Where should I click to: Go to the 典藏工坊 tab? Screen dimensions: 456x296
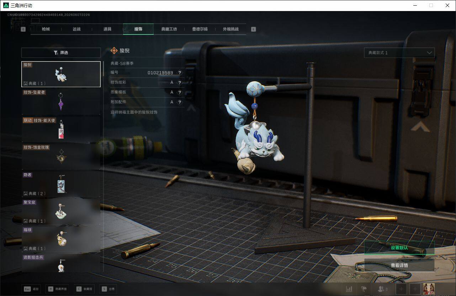(x=169, y=29)
